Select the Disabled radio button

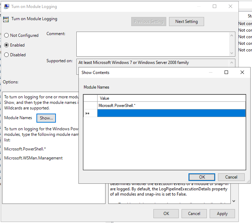[x=7, y=55]
